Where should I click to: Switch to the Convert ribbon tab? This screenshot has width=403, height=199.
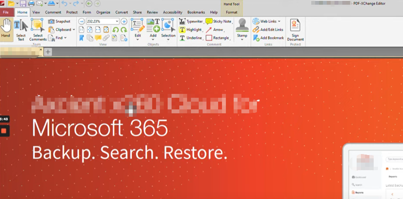[x=122, y=12]
